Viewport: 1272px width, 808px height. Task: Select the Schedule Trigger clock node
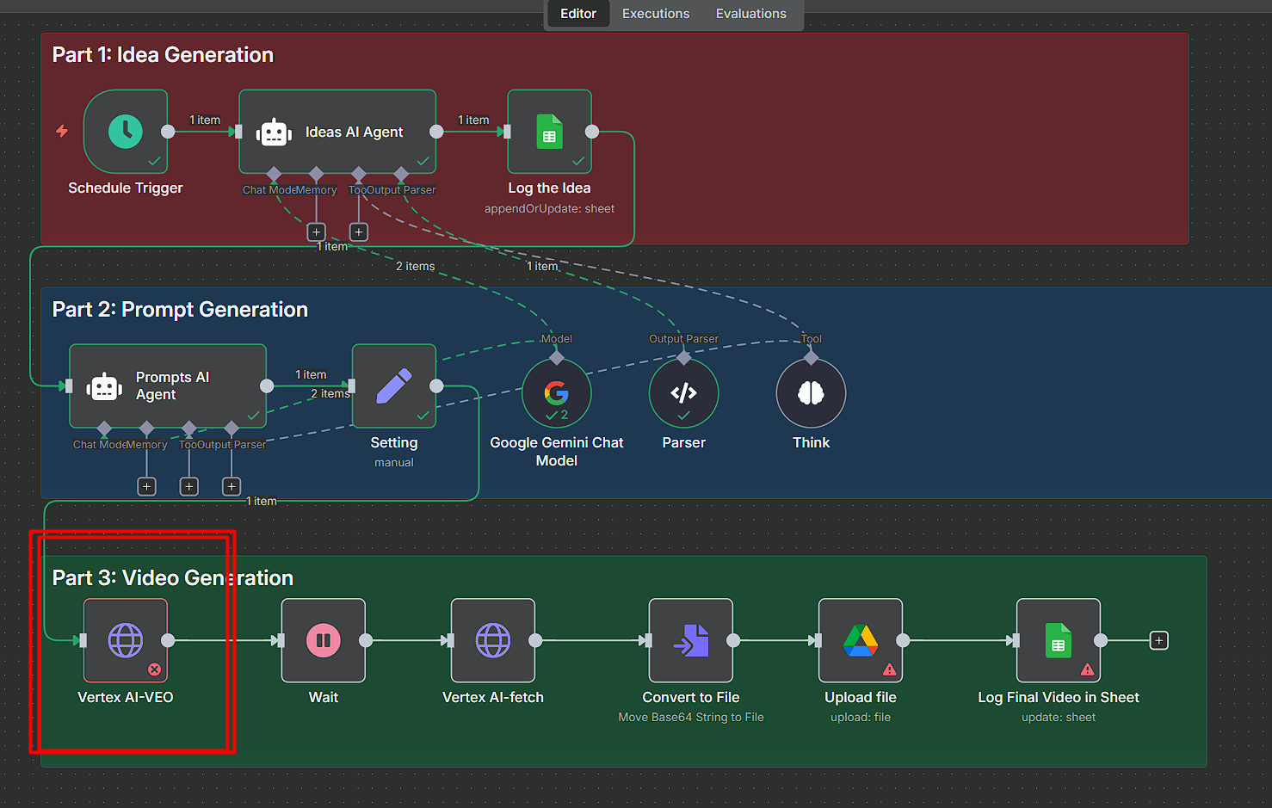[126, 132]
